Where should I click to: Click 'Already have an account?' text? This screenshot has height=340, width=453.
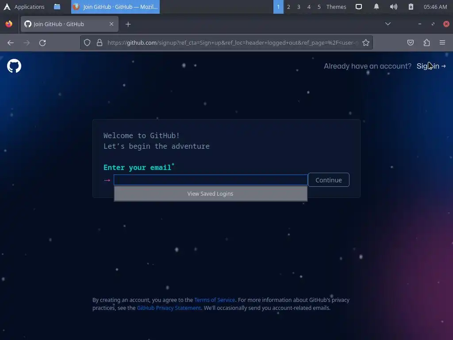tap(368, 66)
